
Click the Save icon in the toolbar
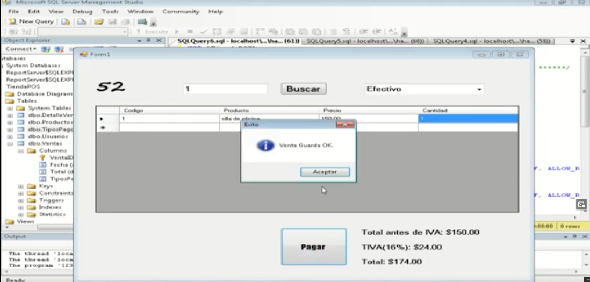click(x=112, y=21)
